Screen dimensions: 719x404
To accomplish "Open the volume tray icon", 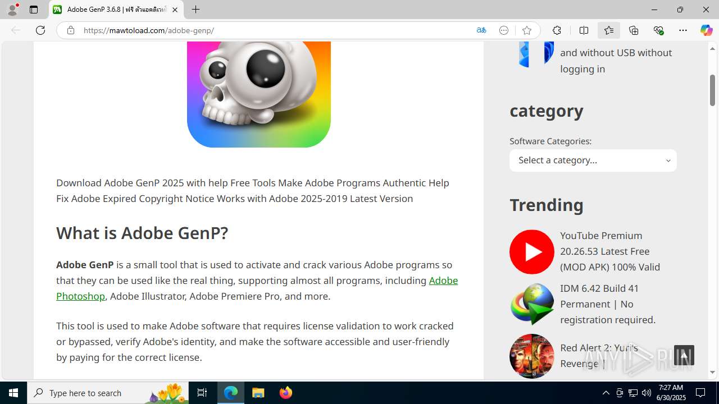I will [x=647, y=393].
